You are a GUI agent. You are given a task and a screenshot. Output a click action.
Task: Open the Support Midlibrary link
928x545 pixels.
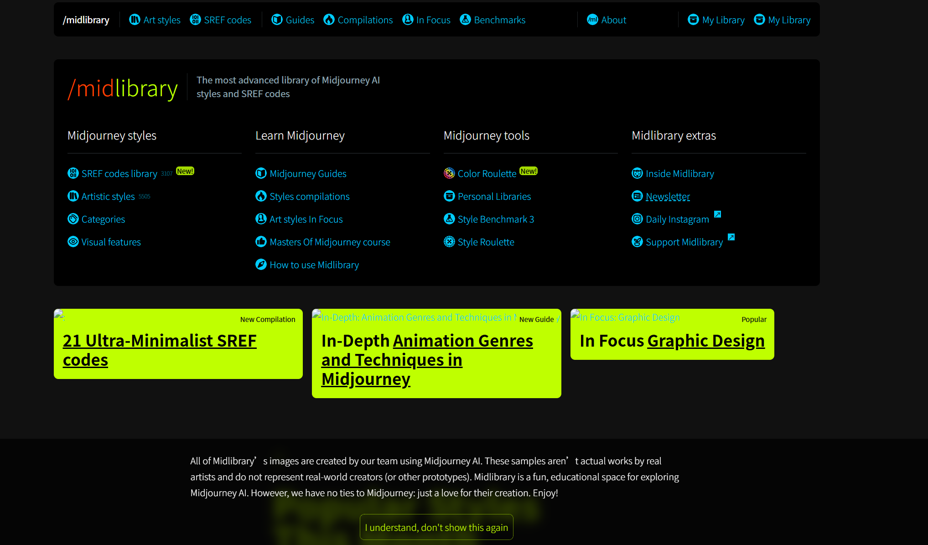(x=684, y=242)
